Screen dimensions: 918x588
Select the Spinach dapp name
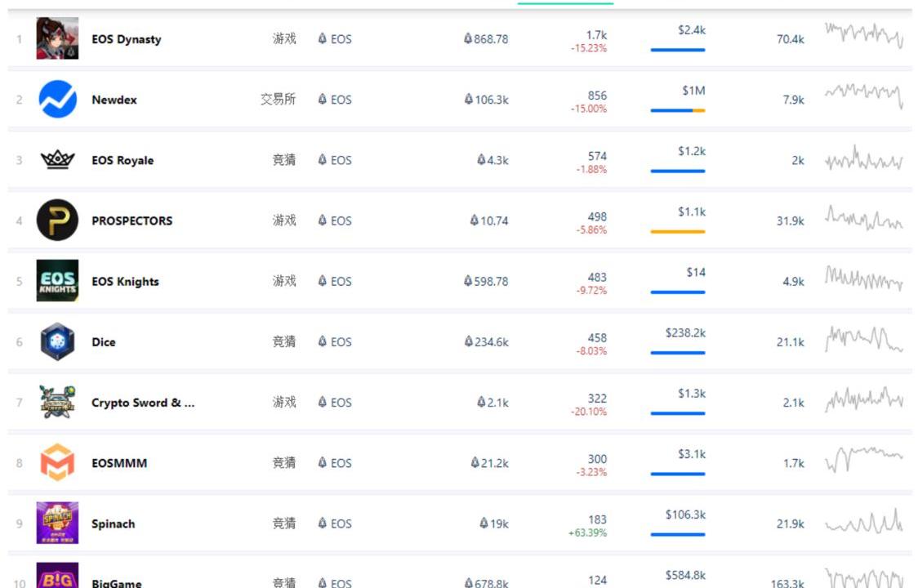[x=113, y=523]
